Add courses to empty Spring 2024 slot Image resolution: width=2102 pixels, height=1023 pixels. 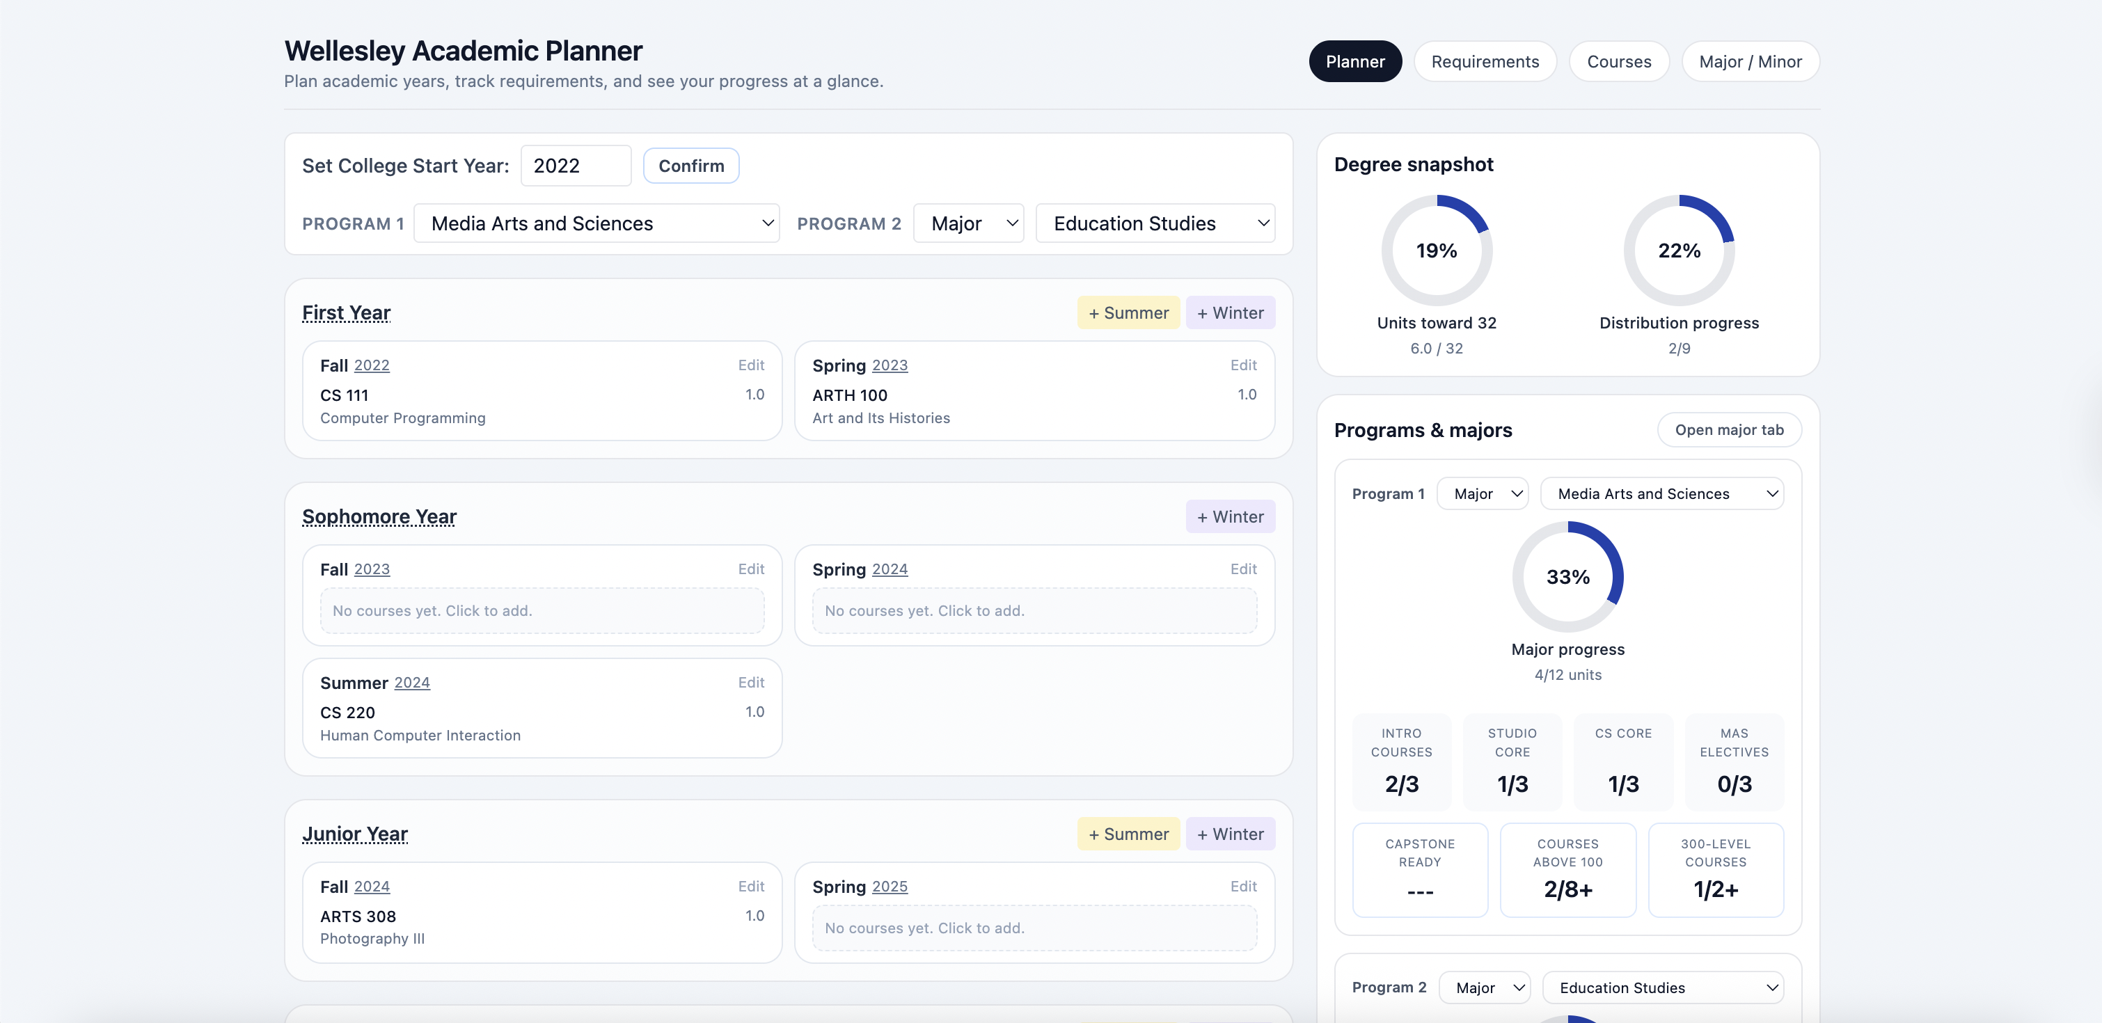tap(1034, 610)
